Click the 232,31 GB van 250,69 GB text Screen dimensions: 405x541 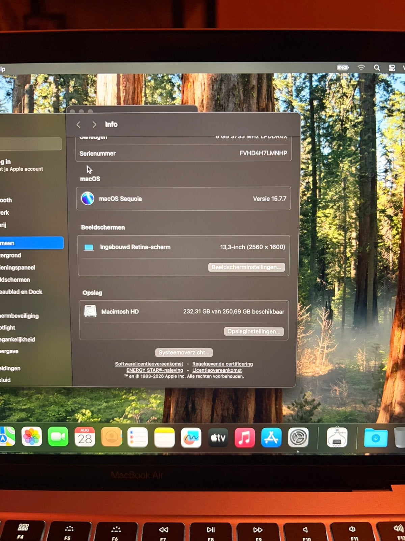(x=234, y=312)
